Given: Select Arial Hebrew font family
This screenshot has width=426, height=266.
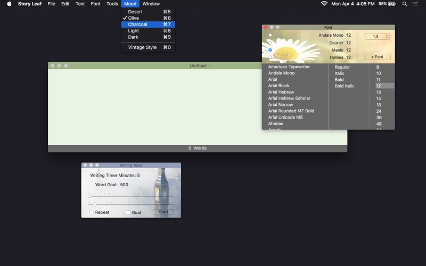Looking at the screenshot, I should pyautogui.click(x=281, y=92).
